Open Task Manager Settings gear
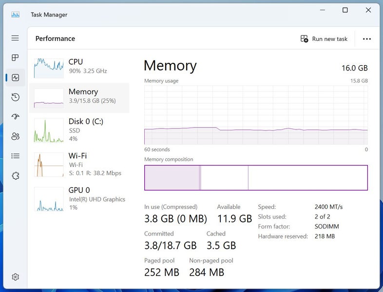The width and height of the screenshot is (383, 292). pyautogui.click(x=15, y=277)
